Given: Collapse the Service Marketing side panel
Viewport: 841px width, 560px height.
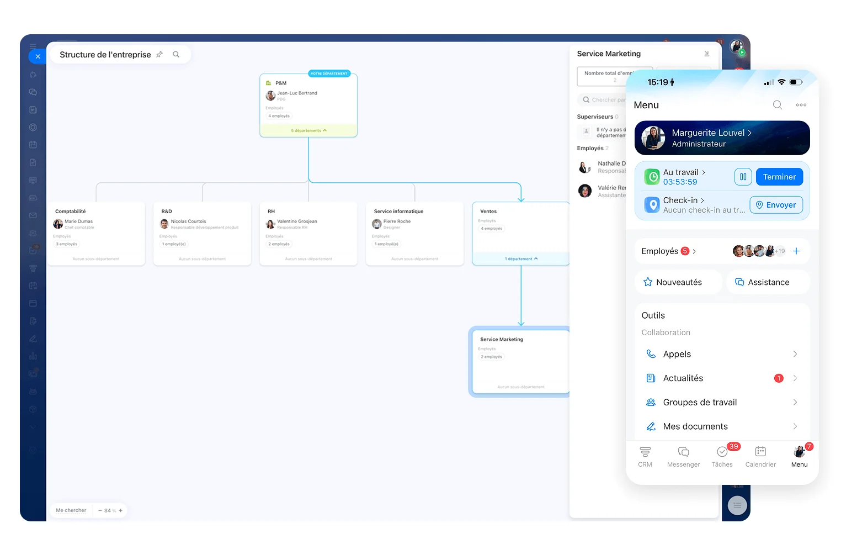Looking at the screenshot, I should point(706,54).
